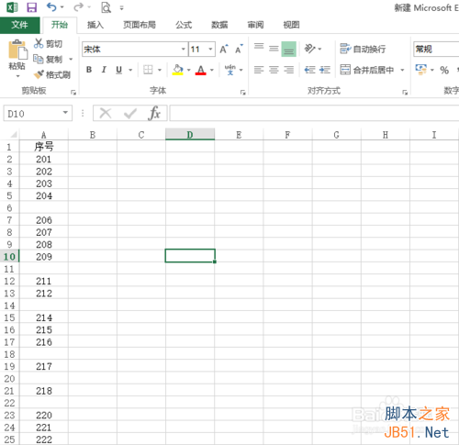This screenshot has height=445, width=459.
Task: Switch to the 视图 View tab
Action: 291,25
